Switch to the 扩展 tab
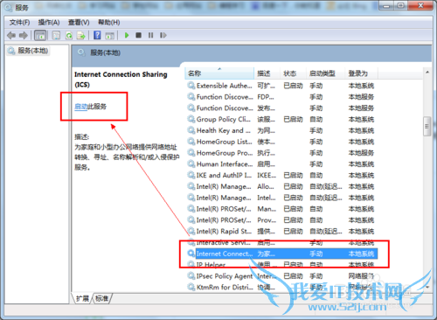 pyautogui.click(x=82, y=298)
